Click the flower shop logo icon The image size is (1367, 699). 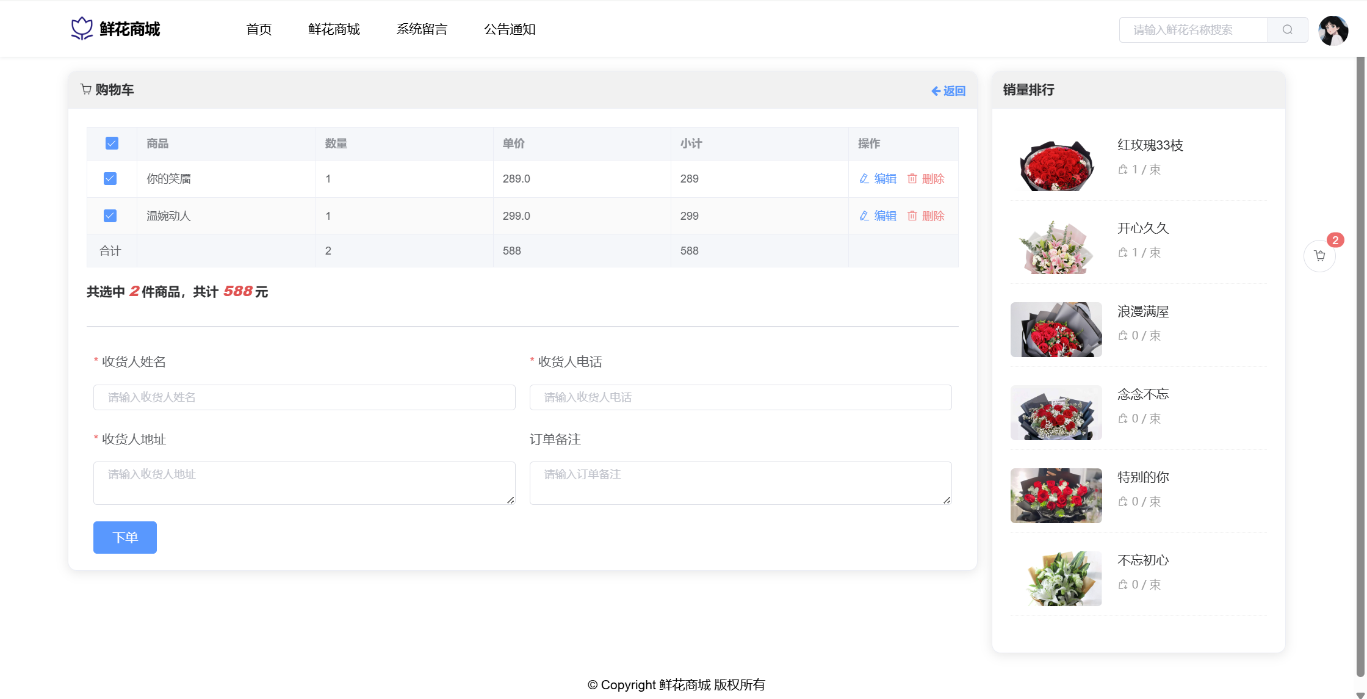point(82,29)
